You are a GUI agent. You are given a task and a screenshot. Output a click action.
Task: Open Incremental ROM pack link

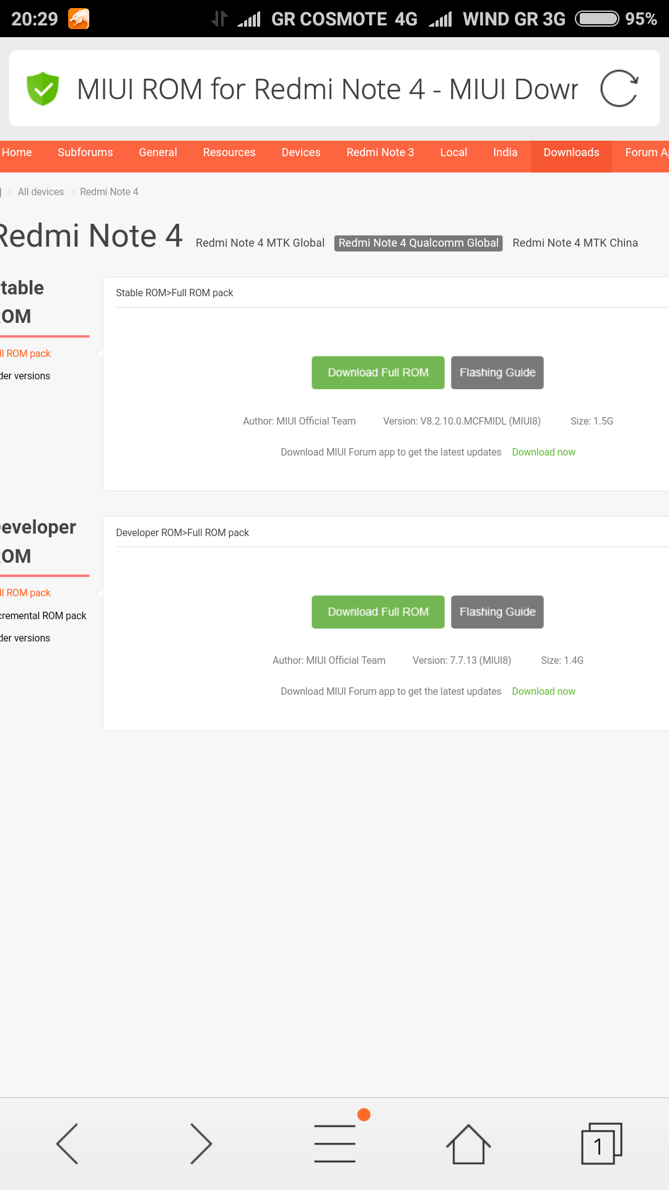coord(43,616)
